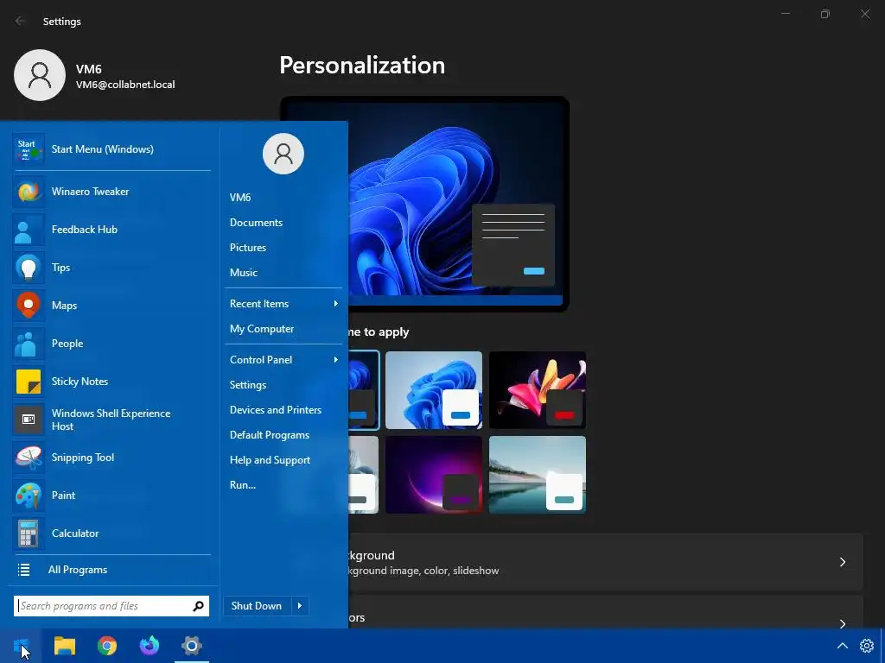Click the system tray gear icon
885x663 pixels.
click(867, 646)
